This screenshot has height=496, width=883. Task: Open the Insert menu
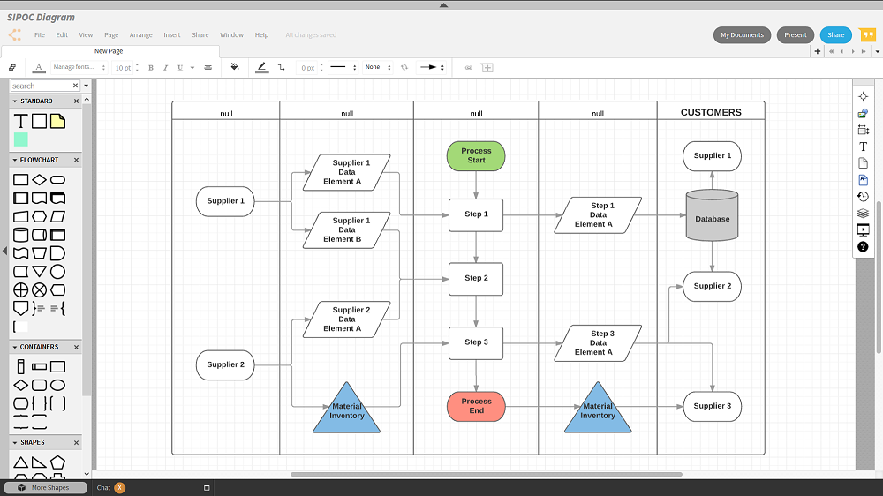171,35
